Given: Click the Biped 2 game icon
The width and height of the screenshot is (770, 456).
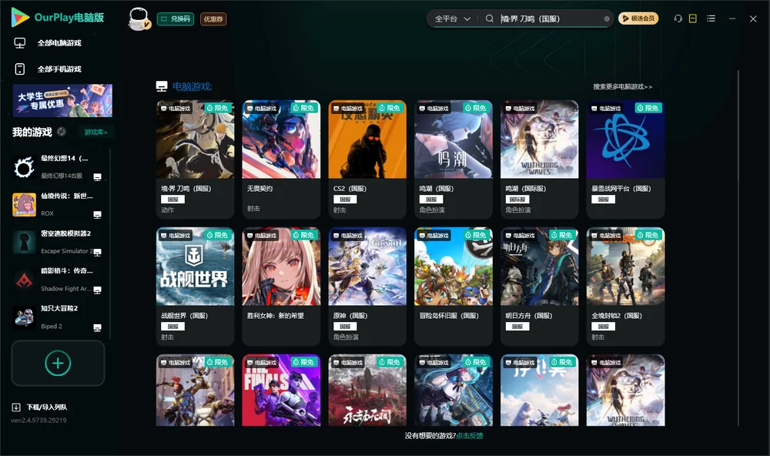Looking at the screenshot, I should click(24, 317).
